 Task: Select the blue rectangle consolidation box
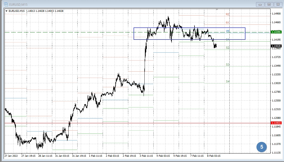click(134, 34)
